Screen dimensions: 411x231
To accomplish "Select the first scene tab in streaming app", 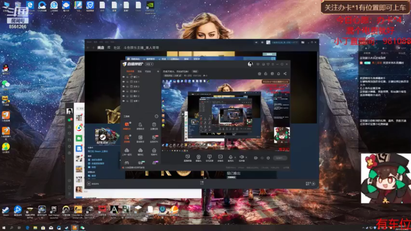I will pyautogui.click(x=130, y=71).
